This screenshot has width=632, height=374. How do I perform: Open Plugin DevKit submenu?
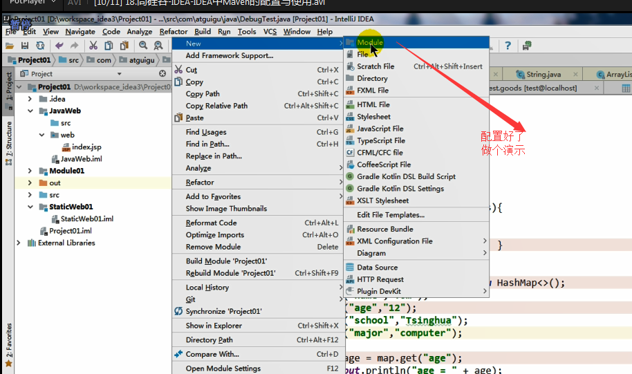click(416, 291)
